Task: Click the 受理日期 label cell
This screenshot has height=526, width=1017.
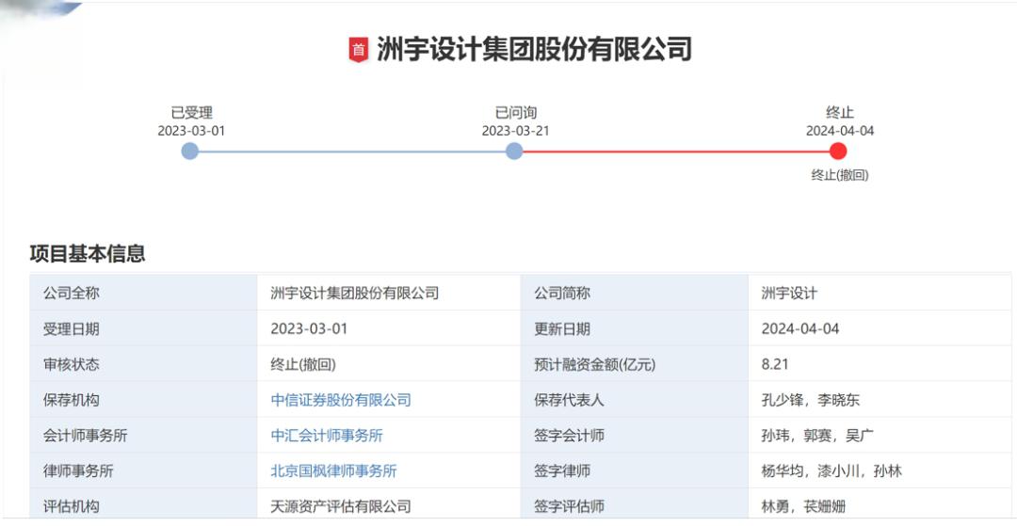Action: pos(143,328)
